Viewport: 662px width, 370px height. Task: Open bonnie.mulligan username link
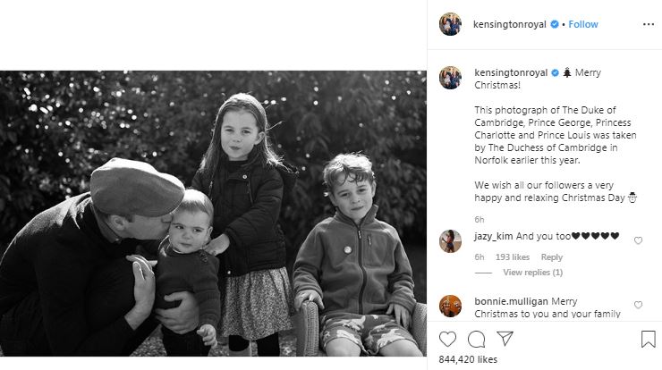click(512, 301)
